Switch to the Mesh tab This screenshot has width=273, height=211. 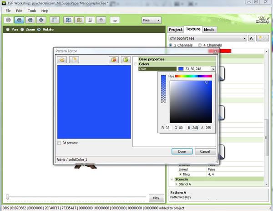coord(209,30)
